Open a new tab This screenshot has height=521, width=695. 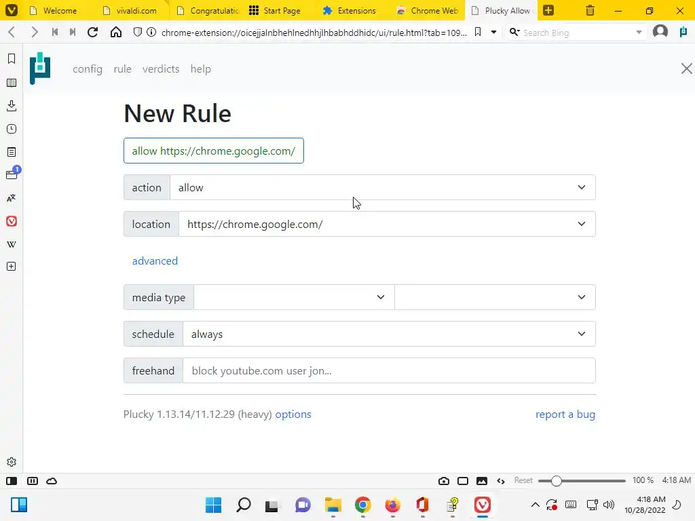tap(548, 10)
